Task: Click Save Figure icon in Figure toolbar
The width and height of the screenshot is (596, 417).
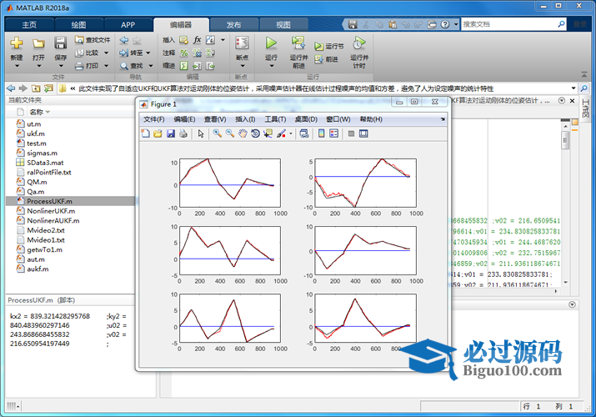Action: tap(171, 133)
